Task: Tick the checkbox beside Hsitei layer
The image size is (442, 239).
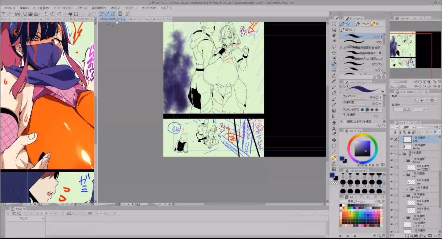Action: coord(396,147)
